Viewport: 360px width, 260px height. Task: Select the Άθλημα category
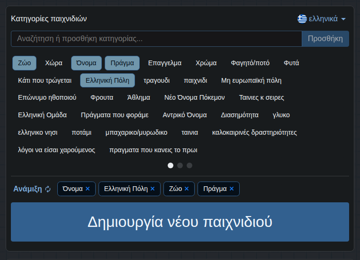point(139,97)
